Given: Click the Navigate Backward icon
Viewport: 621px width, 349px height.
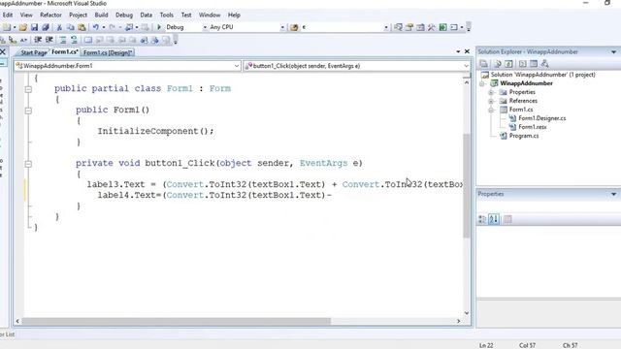Looking at the screenshot, I should pyautogui.click(x=129, y=27).
